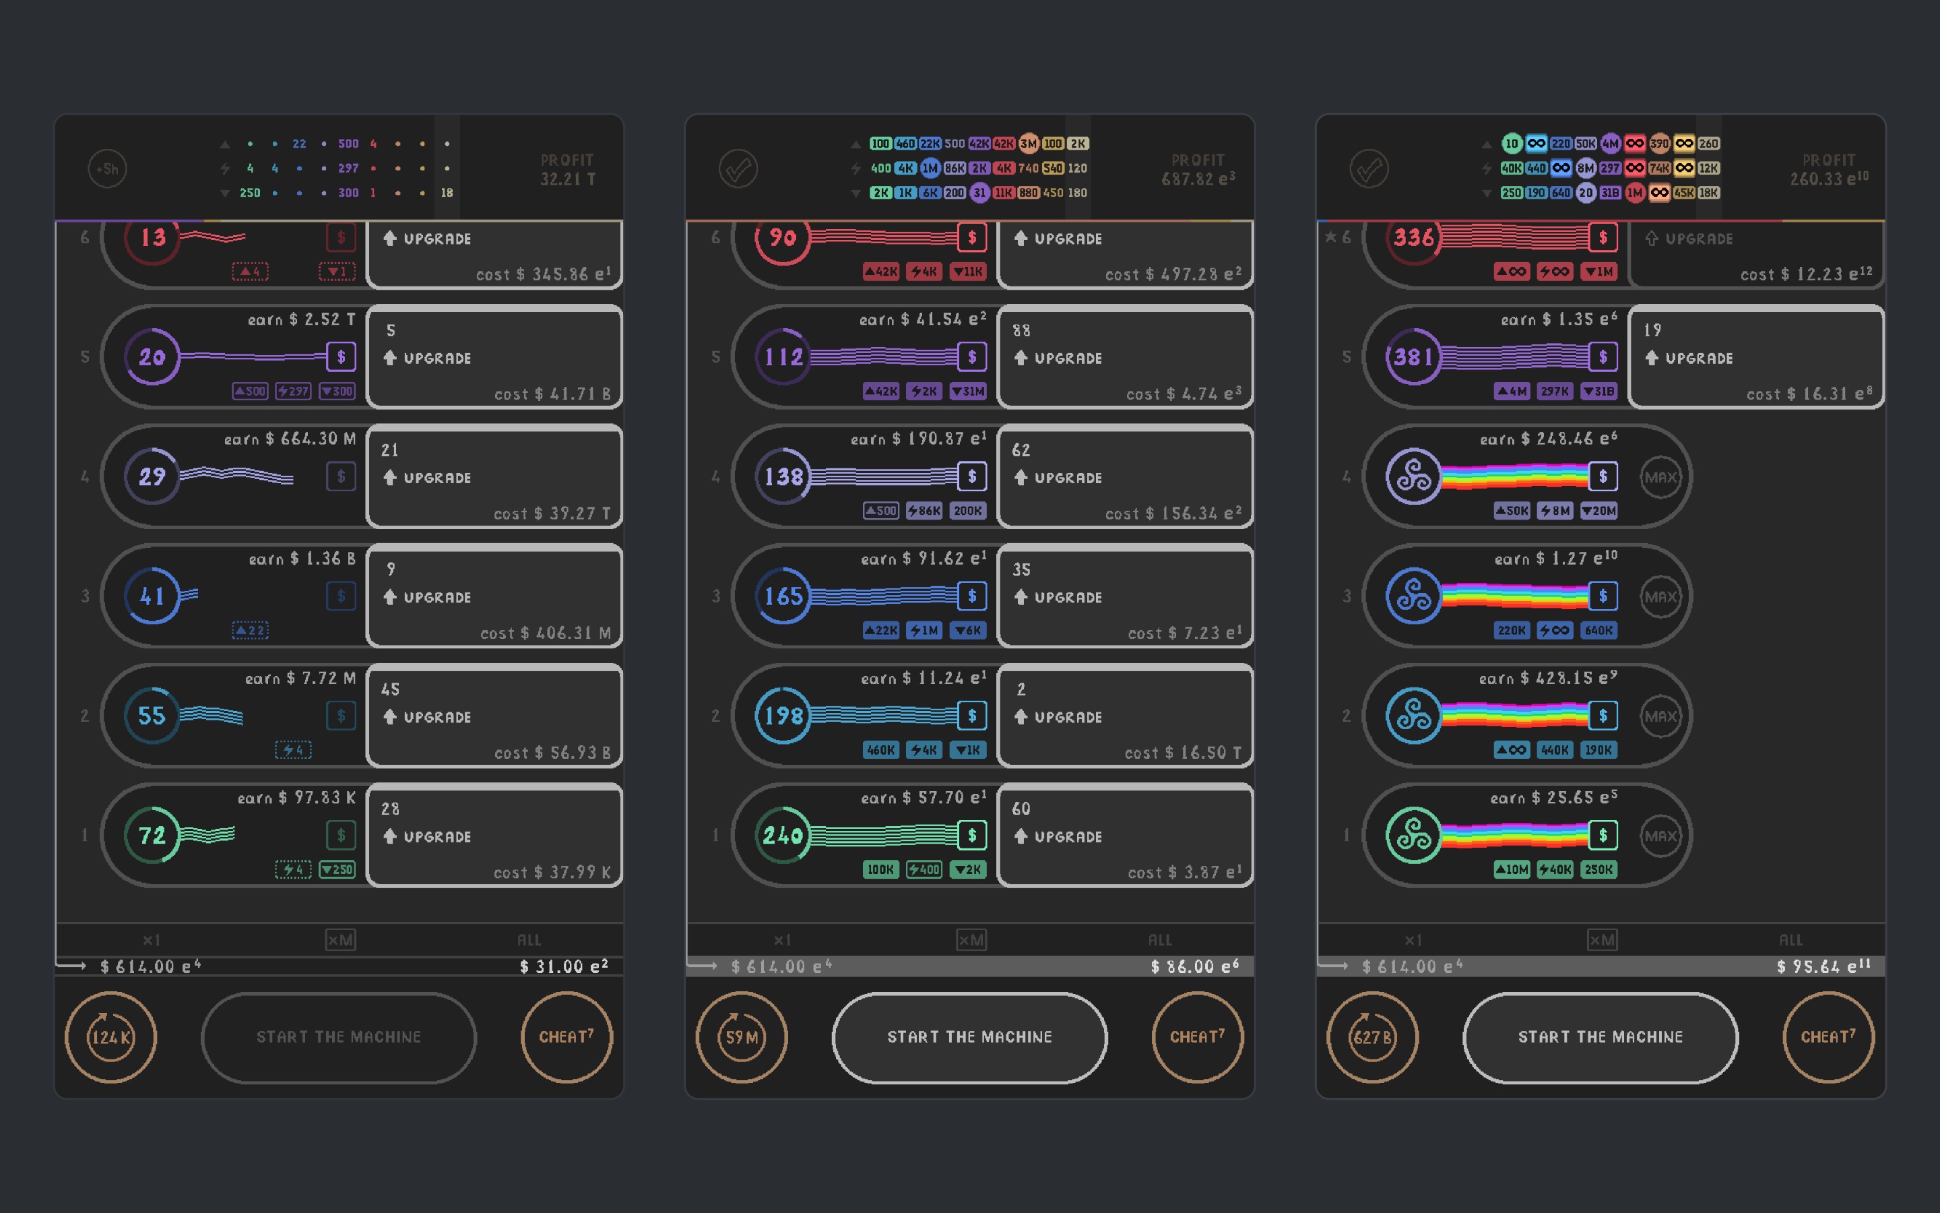
Task: Click the 627B prestige reset icon
Action: click(1372, 1037)
